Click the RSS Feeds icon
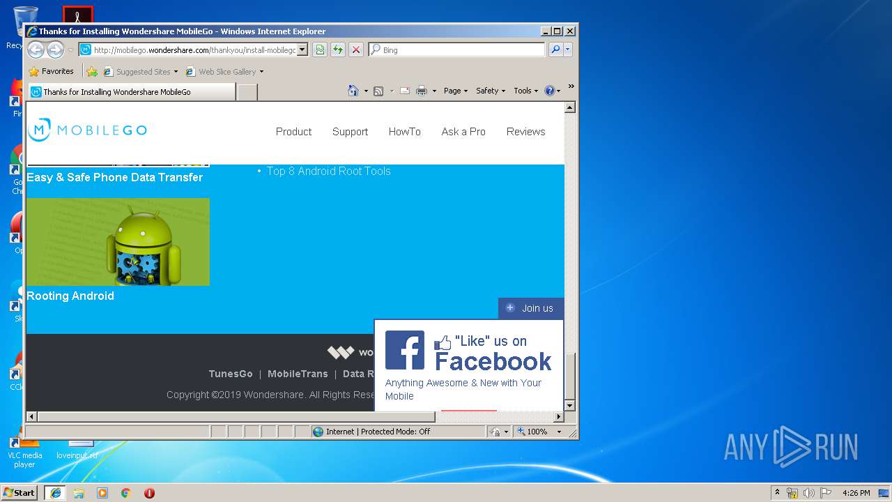This screenshot has height=502, width=892. pos(378,91)
